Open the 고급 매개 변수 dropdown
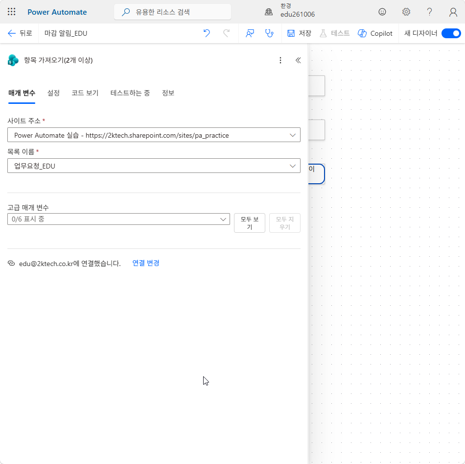Viewport: 465px width, 464px height. pos(118,219)
